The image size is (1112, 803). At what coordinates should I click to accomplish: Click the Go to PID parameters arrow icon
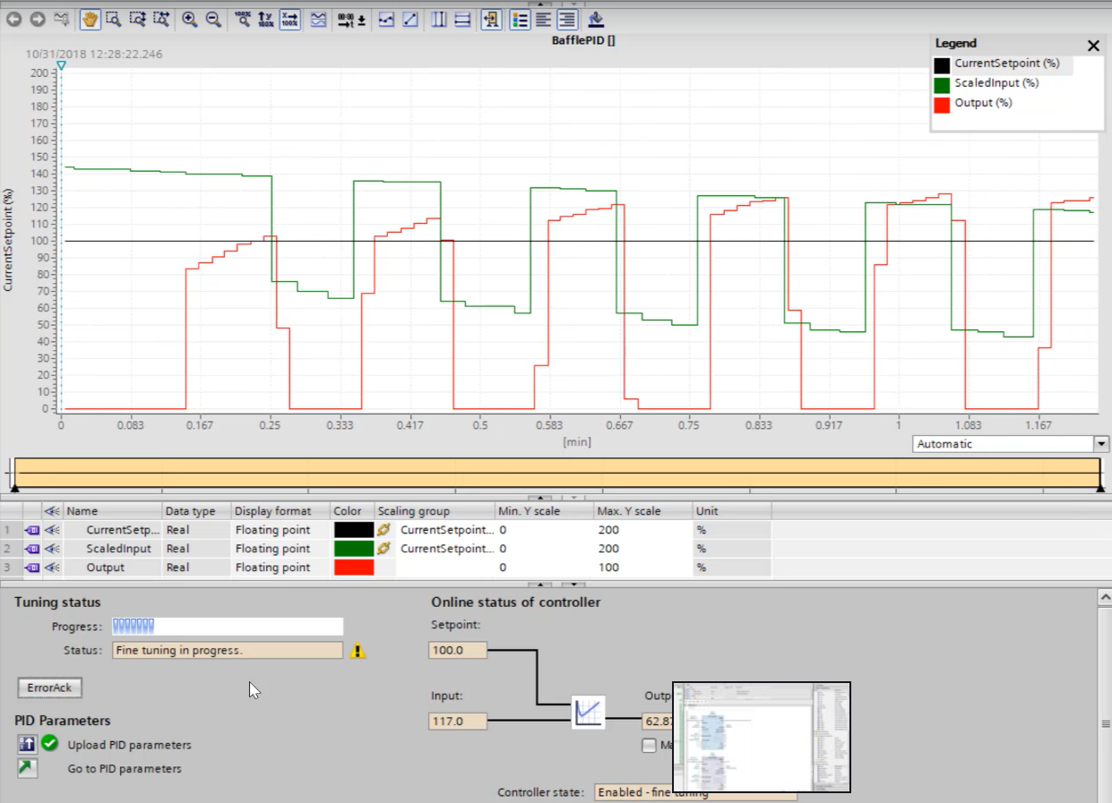tap(27, 768)
